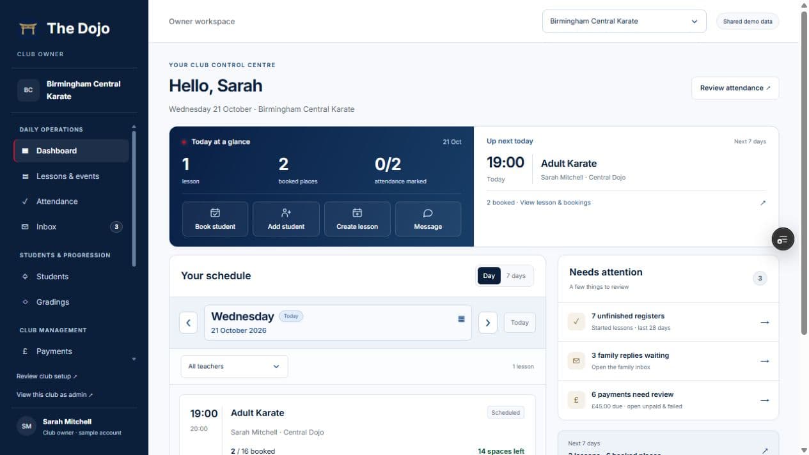Image resolution: width=809 pixels, height=455 pixels.
Task: Click the Inbox unread count badge
Action: [116, 227]
